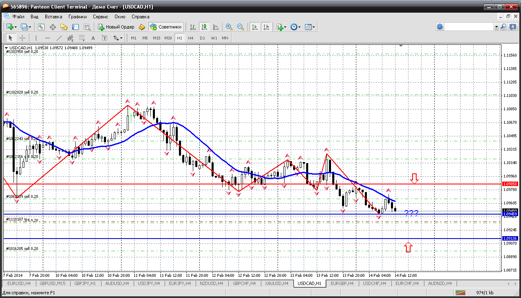This screenshot has height=298, width=521.
Task: Switch to M15 timeframe
Action: pos(157,38)
